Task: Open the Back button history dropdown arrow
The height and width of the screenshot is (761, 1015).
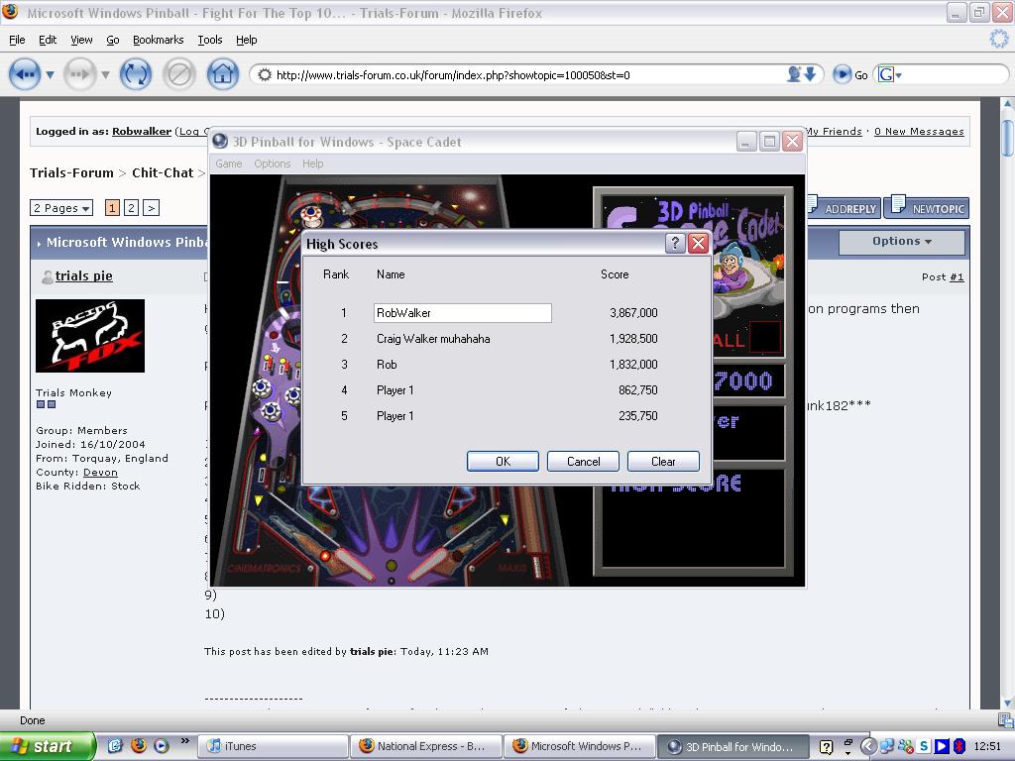Action: pyautogui.click(x=50, y=75)
